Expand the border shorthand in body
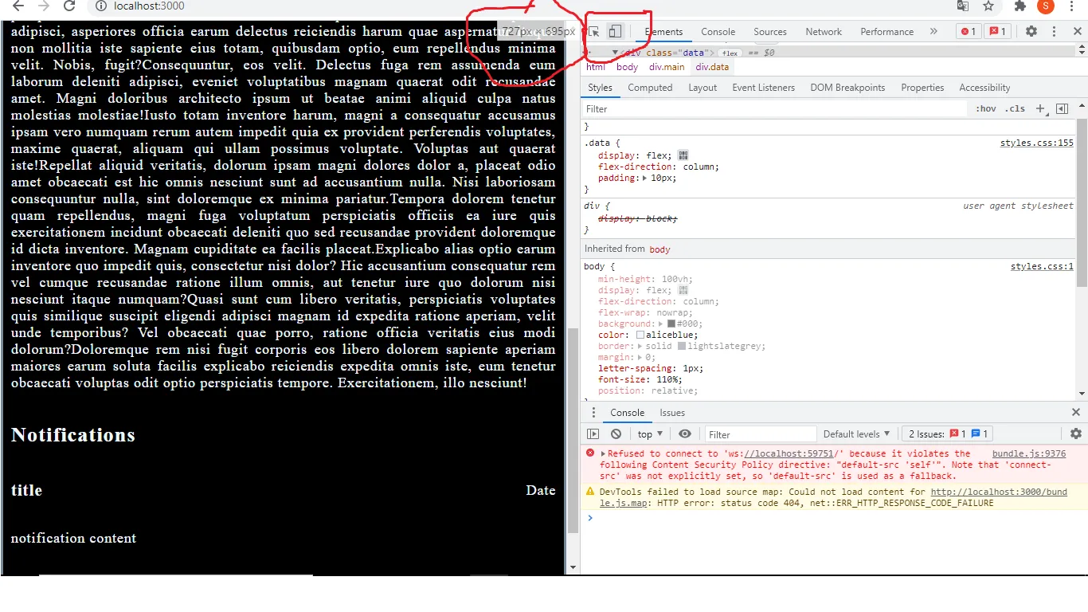The height and width of the screenshot is (612, 1088). pyautogui.click(x=640, y=347)
